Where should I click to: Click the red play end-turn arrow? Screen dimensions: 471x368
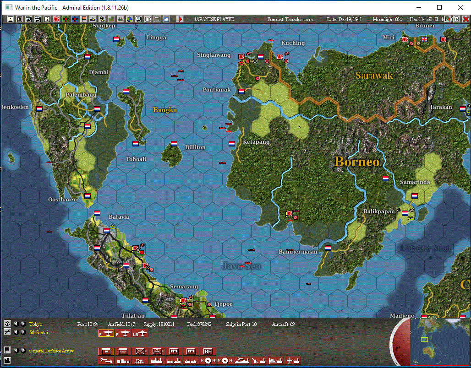click(x=180, y=19)
